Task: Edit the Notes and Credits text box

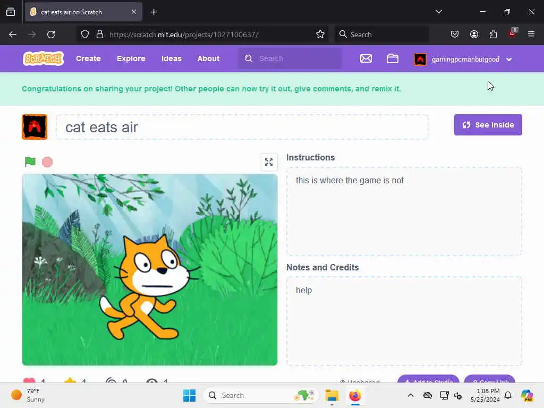Action: [404, 321]
